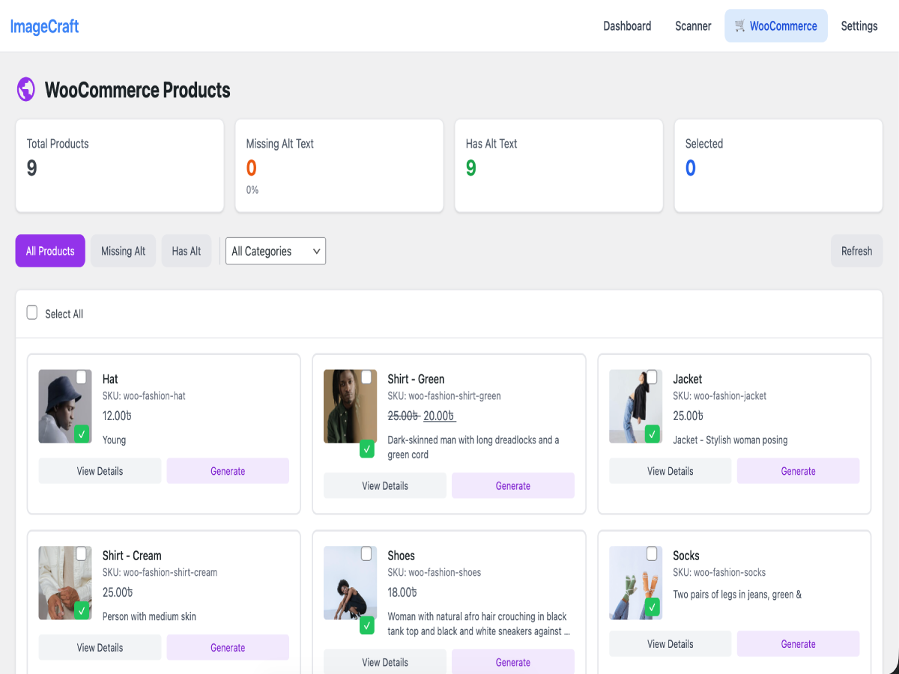Go to Settings

pos(859,25)
